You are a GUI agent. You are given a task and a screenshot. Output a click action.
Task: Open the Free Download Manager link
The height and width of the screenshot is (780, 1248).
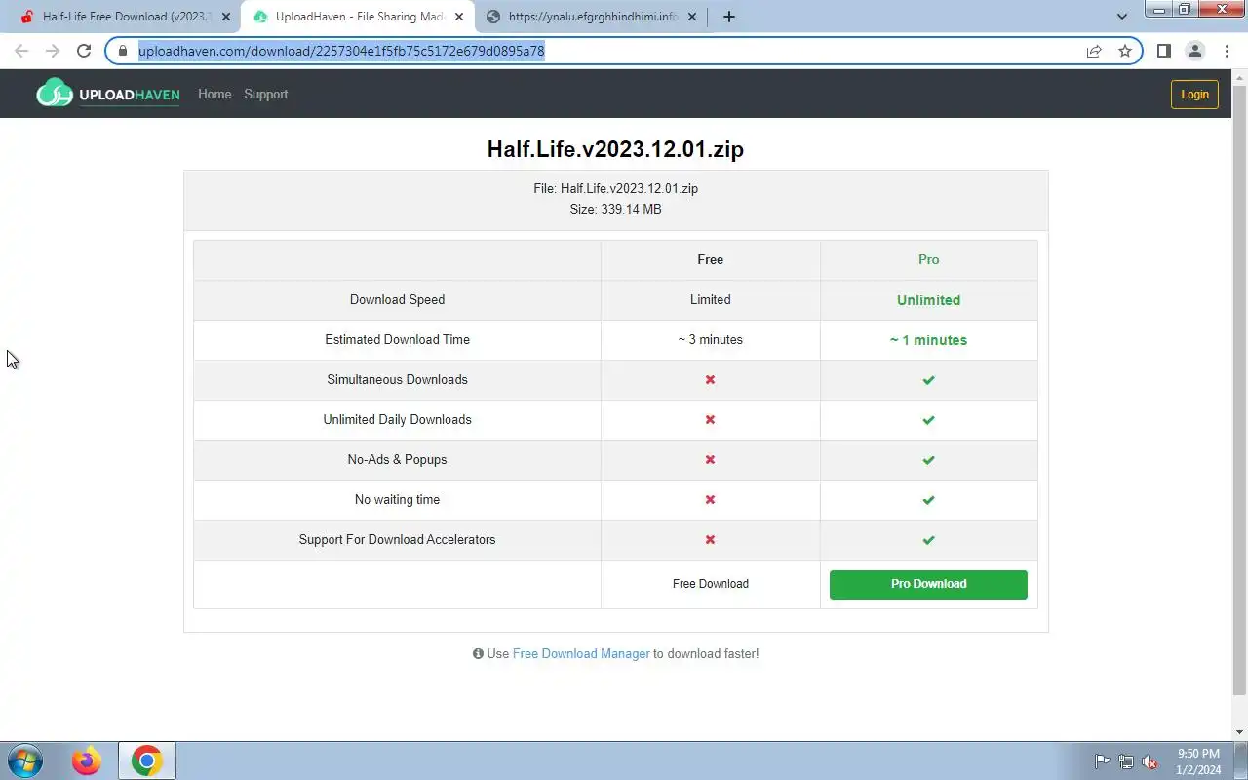click(581, 653)
